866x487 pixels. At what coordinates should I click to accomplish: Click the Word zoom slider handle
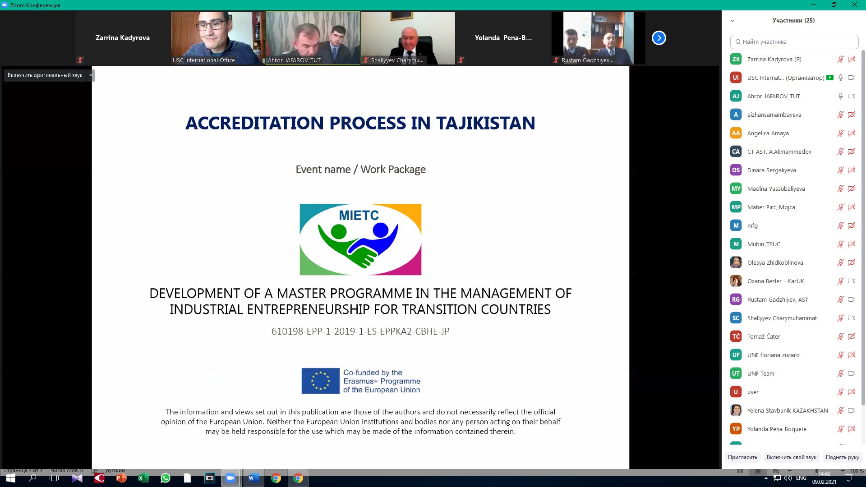pos(816,471)
